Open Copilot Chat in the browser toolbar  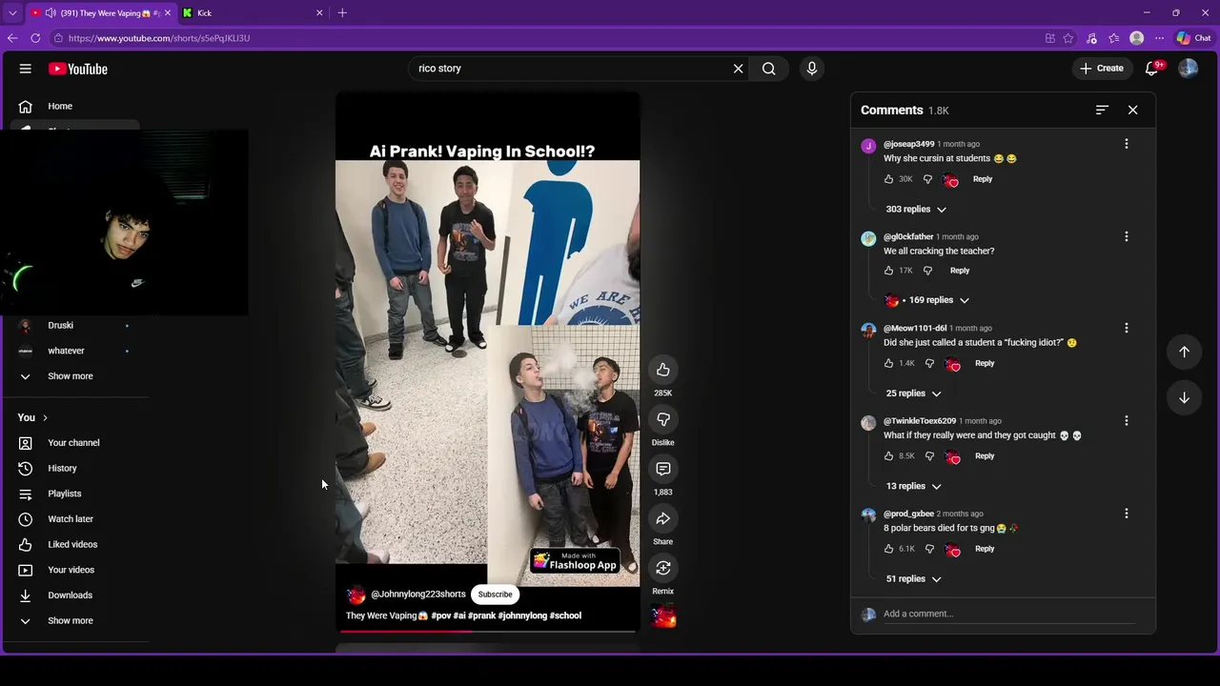[x=1193, y=38]
